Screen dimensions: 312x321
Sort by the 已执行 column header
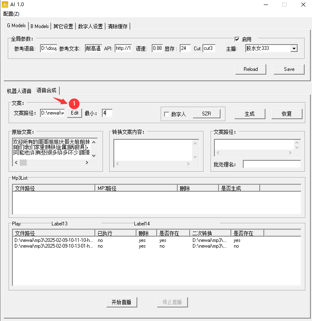point(115,233)
